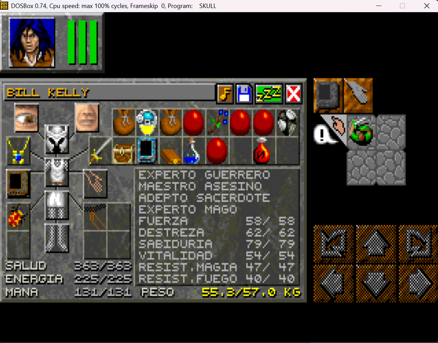
Task: Click the leftmost green health bar
Action: pyautogui.click(x=72, y=42)
